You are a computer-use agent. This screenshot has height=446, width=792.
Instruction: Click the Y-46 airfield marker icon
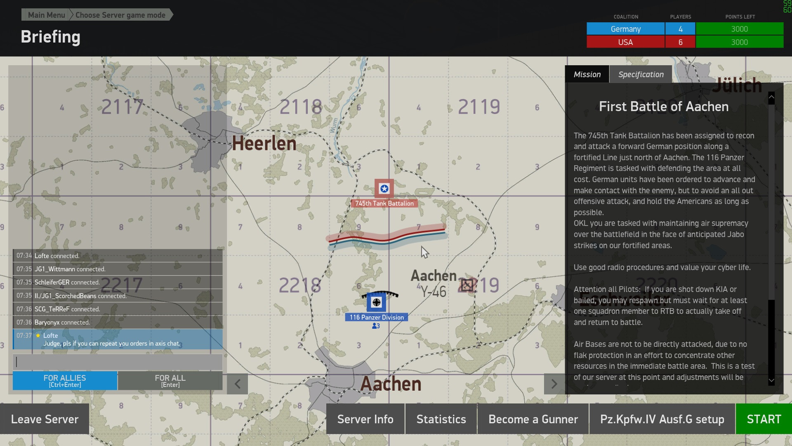467,285
